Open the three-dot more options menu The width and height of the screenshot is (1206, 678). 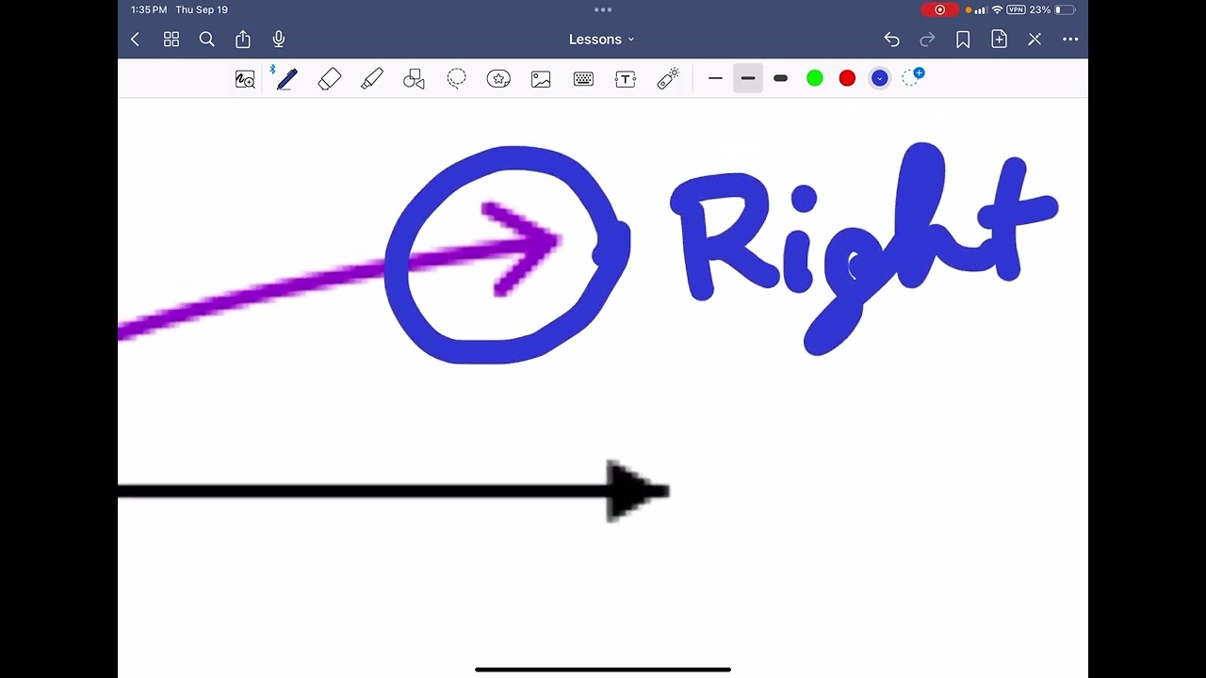point(1070,40)
